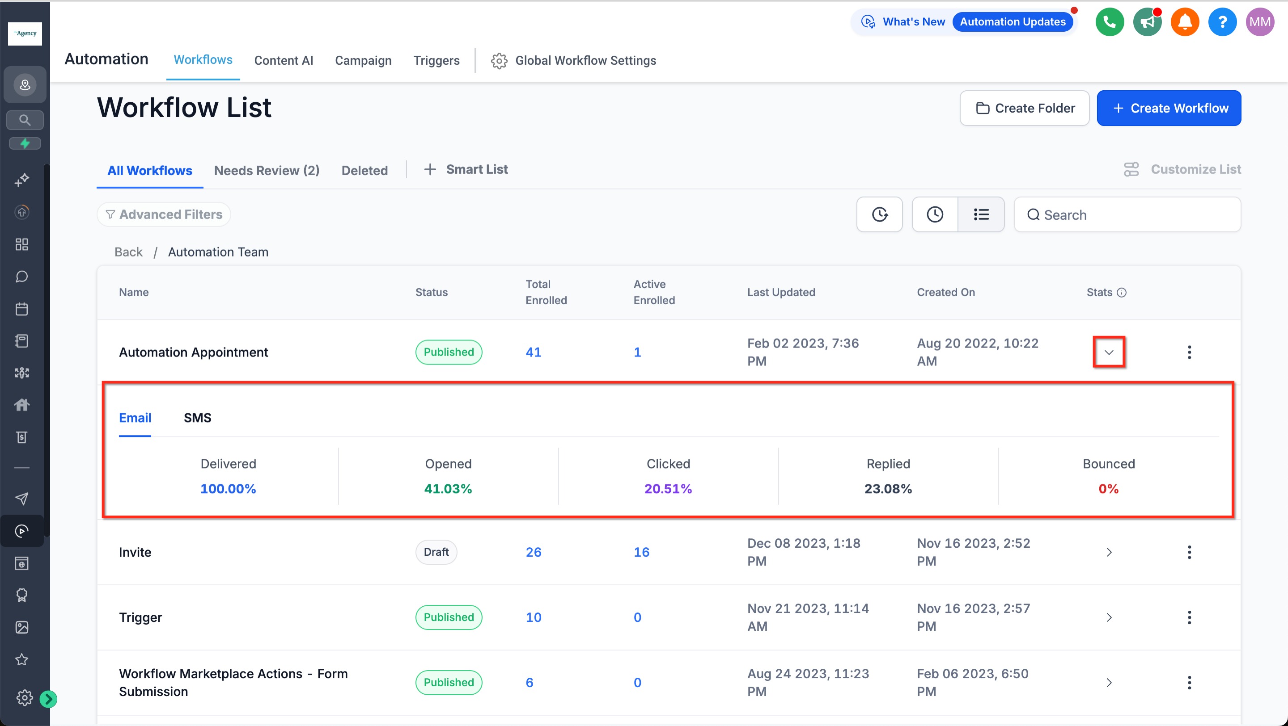Open the megaphone announcements icon
This screenshot has height=726, width=1288.
pyautogui.click(x=1147, y=22)
